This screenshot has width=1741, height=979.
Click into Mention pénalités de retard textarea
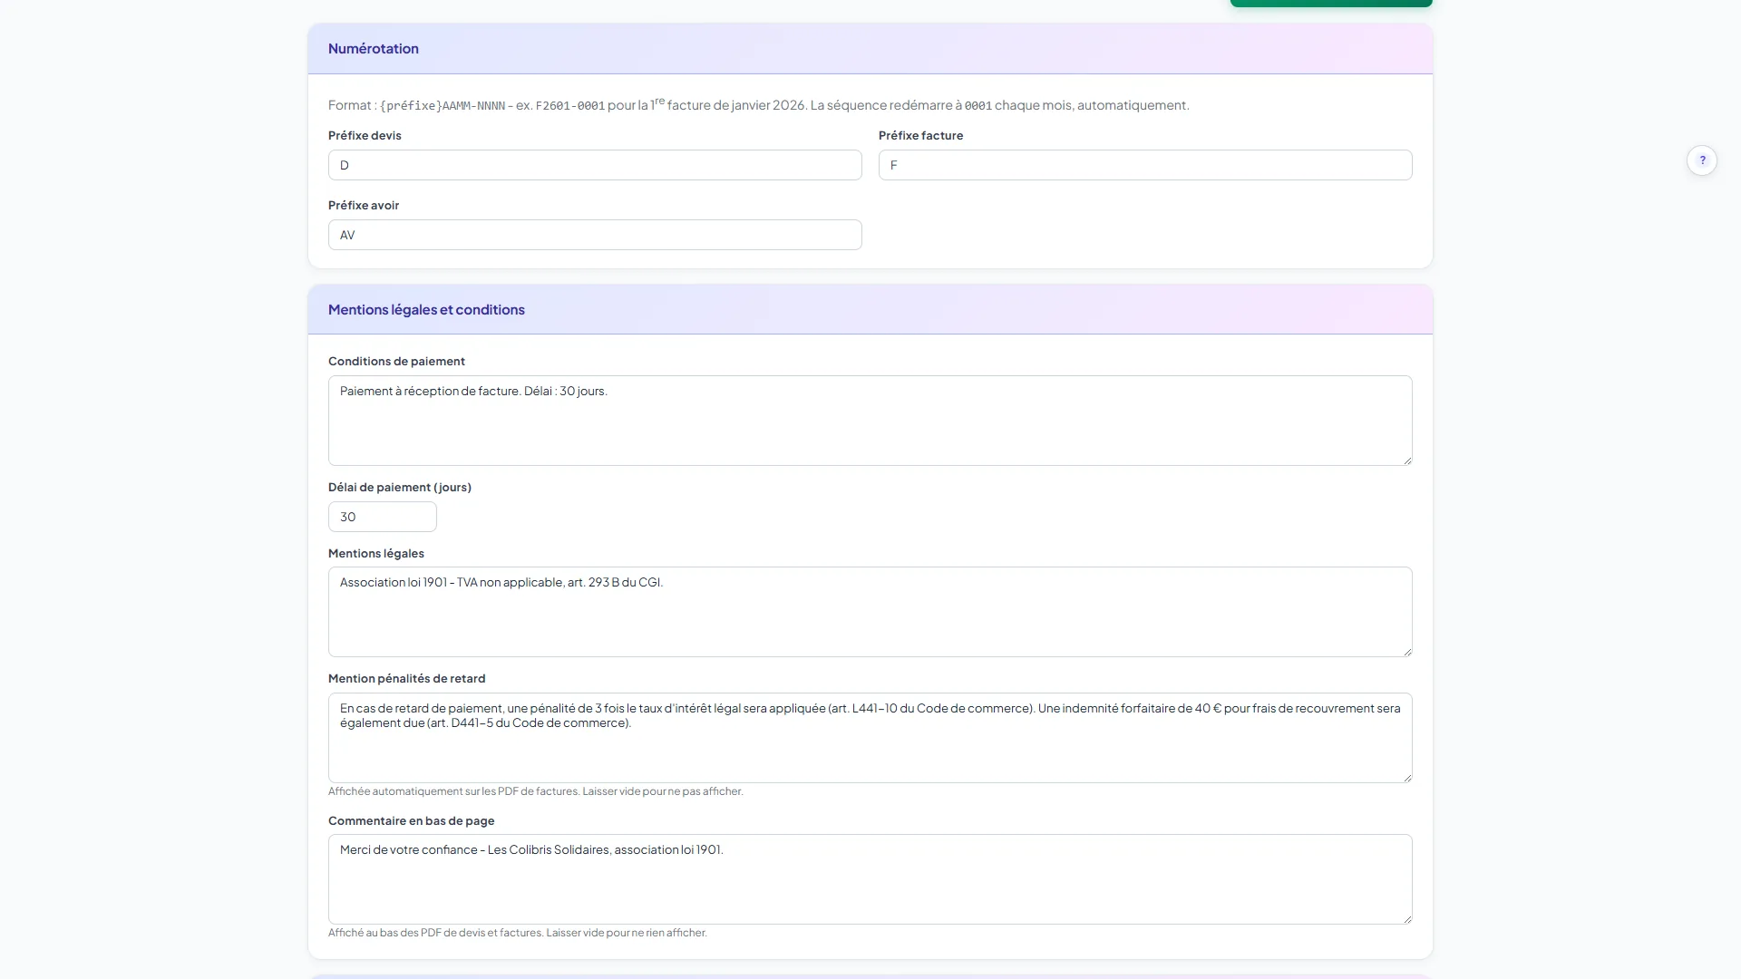coord(870,738)
